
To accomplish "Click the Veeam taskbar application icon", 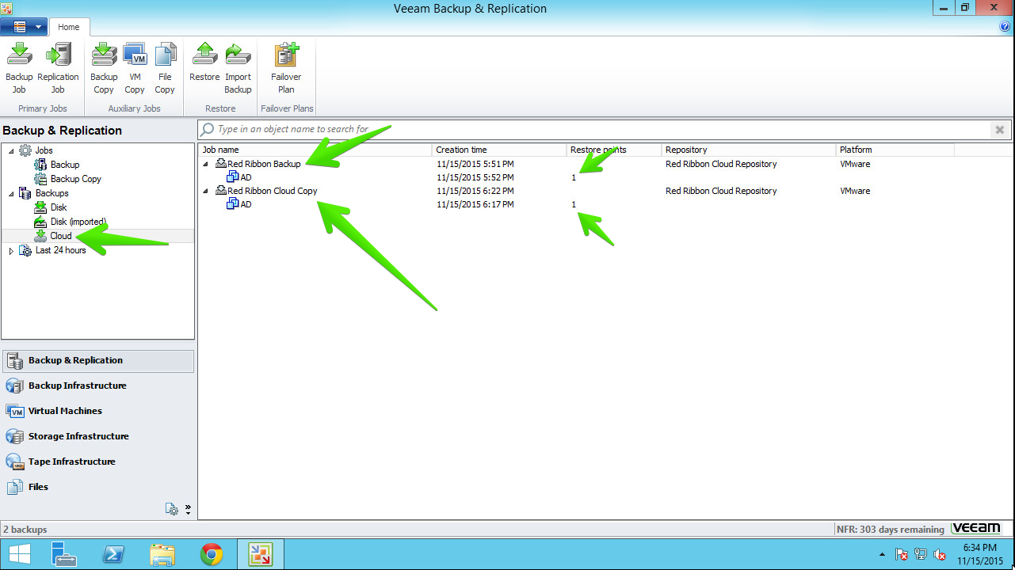I will point(261,554).
